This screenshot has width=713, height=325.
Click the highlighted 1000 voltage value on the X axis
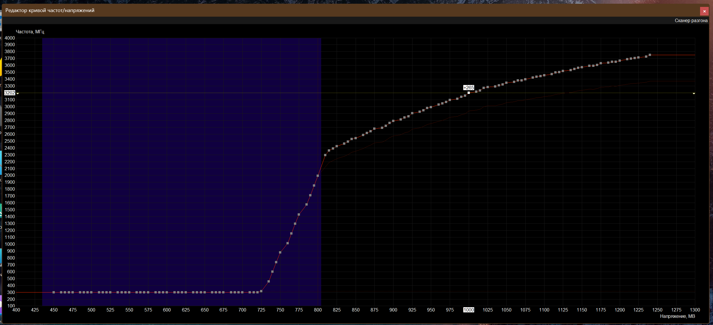pyautogui.click(x=468, y=310)
